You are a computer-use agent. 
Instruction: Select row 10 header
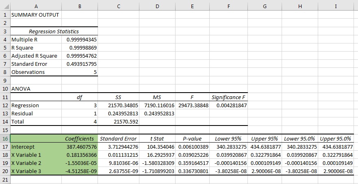[x=5, y=89]
